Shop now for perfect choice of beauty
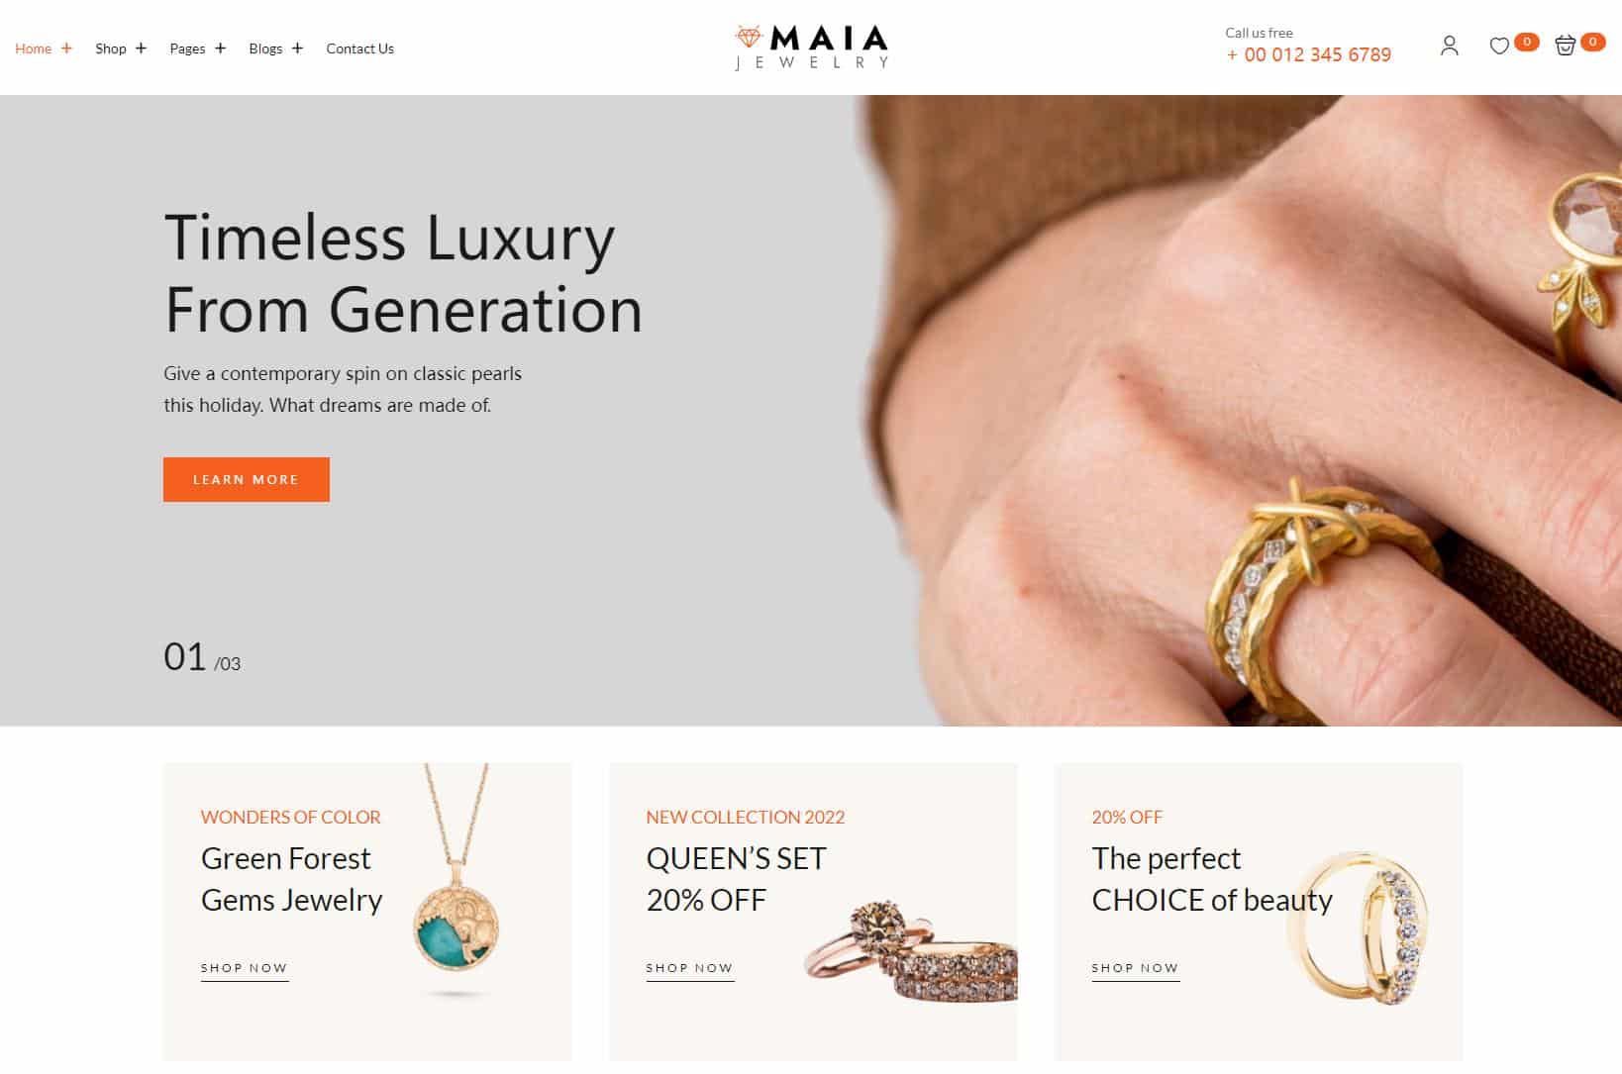 pyautogui.click(x=1136, y=969)
